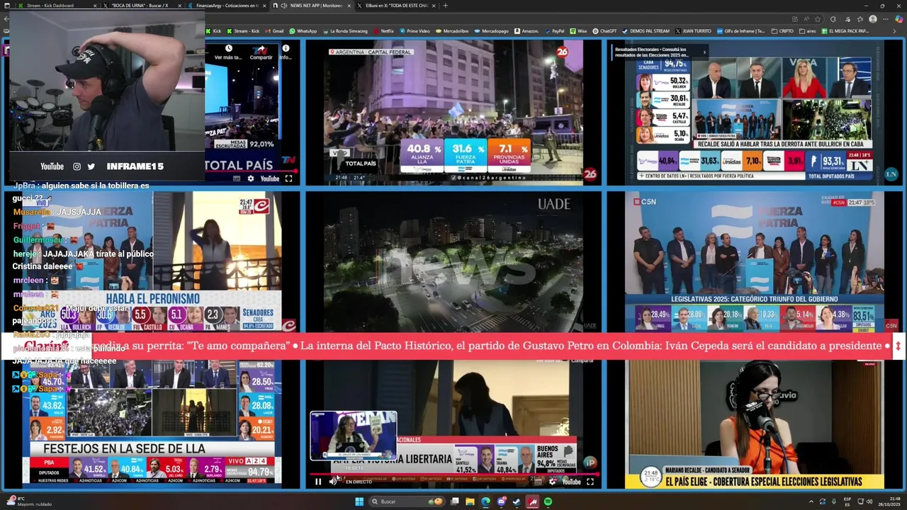The width and height of the screenshot is (907, 510).
Task: Open the Gmail bookmark
Action: 274,31
